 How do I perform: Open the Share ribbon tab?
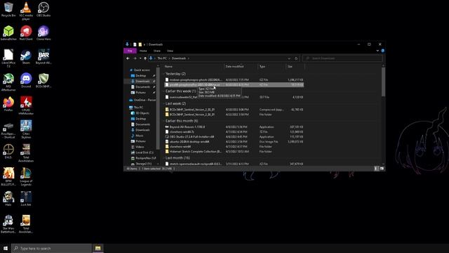156,51
